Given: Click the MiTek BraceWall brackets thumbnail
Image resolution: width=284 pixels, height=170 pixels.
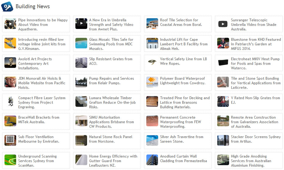Looking at the screenshot, I should [x=10, y=121].
